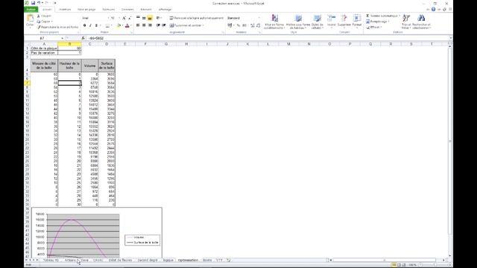The height and width of the screenshot is (268, 477).
Task: Click the increase decimal icon
Action: point(252,25)
